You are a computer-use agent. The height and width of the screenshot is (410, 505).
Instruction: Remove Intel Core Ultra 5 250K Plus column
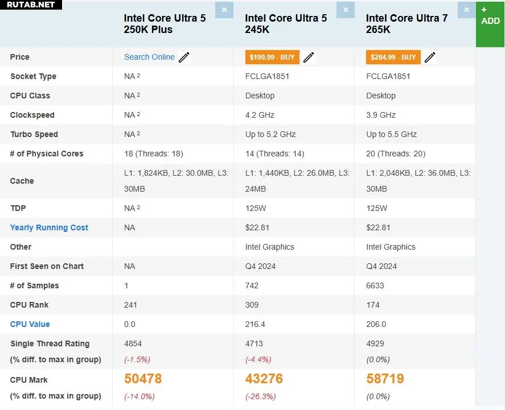pyautogui.click(x=224, y=10)
